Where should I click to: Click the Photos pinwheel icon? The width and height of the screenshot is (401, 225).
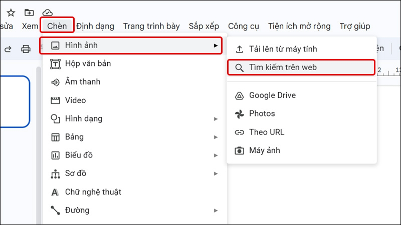(240, 114)
